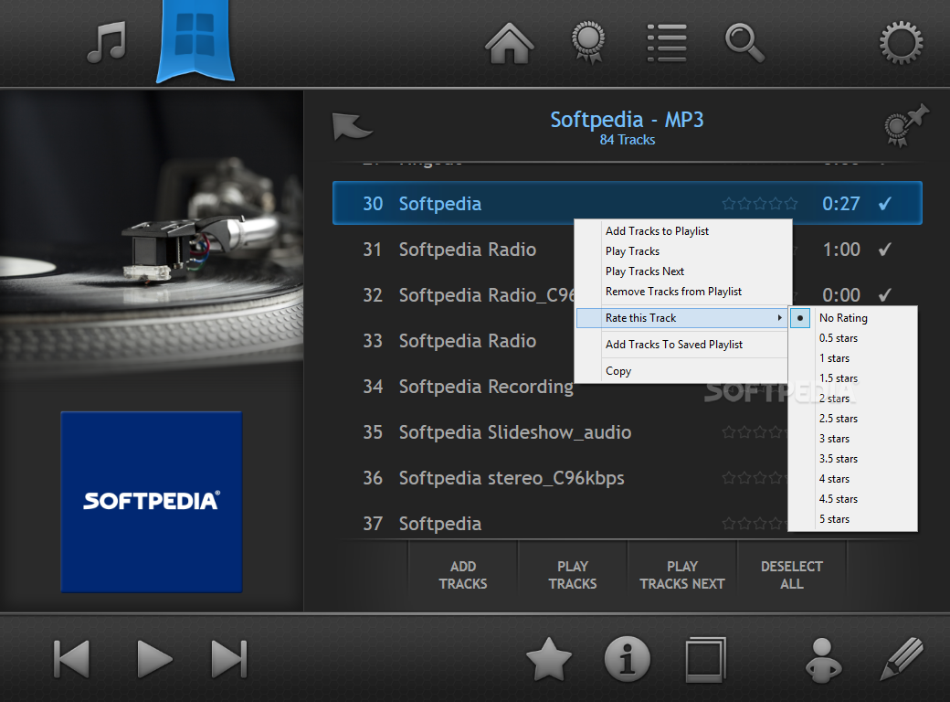The height and width of the screenshot is (702, 950).
Task: Choose 3.5 stars rating
Action: tap(853, 458)
